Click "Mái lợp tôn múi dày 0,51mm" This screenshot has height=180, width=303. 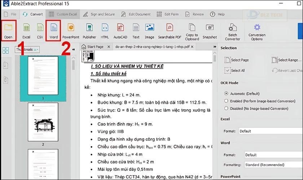(125, 169)
